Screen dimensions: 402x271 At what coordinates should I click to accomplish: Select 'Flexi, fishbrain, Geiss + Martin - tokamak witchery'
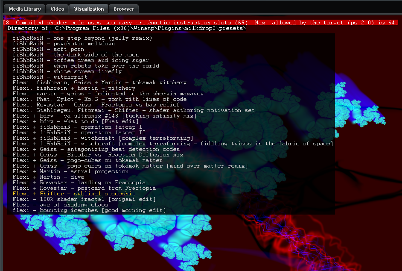tap(99, 82)
